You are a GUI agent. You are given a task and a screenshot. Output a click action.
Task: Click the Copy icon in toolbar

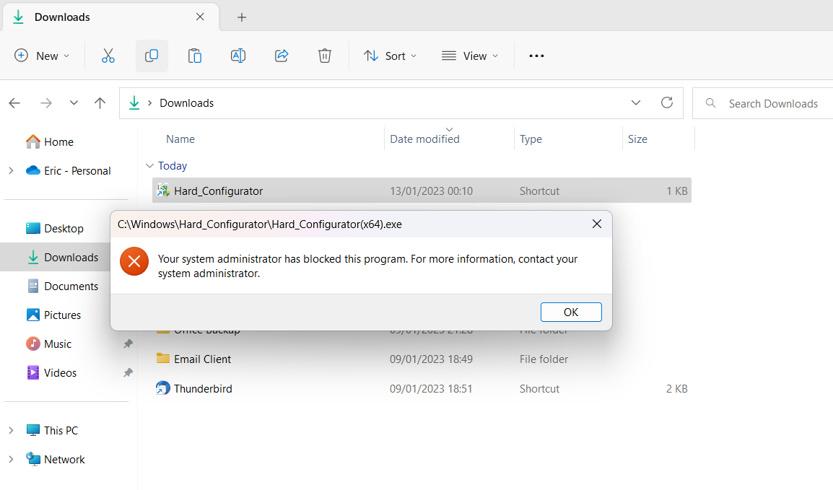tap(152, 56)
